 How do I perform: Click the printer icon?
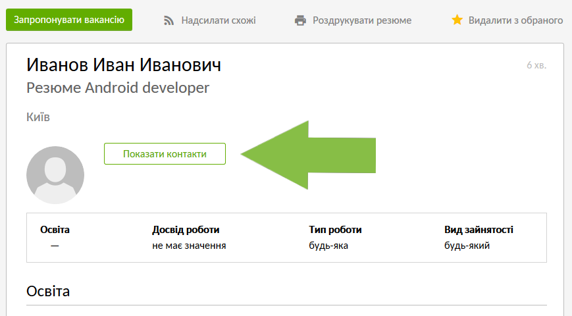[x=300, y=20]
